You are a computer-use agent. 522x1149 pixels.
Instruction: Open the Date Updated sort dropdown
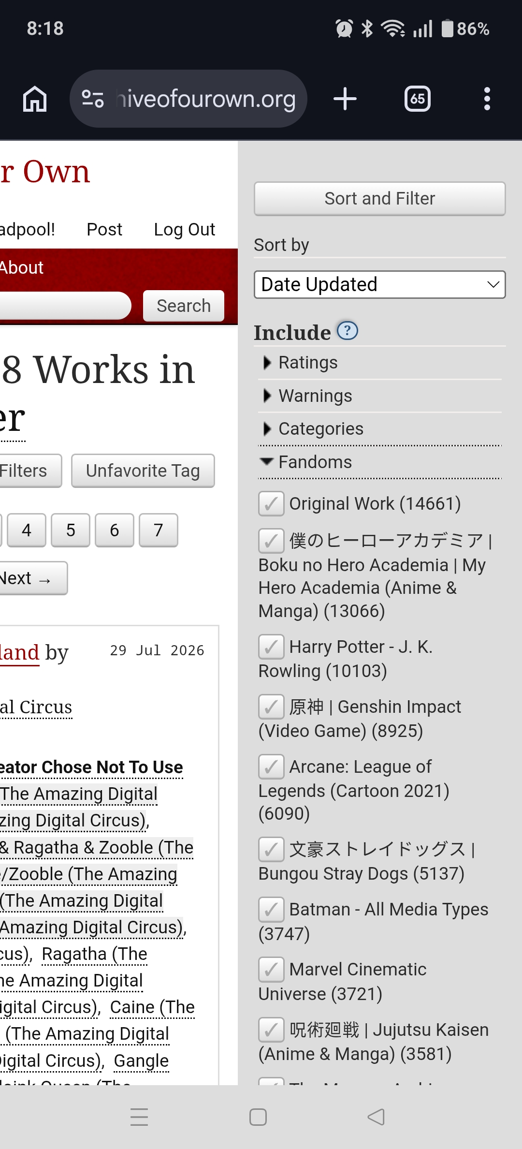tap(380, 284)
